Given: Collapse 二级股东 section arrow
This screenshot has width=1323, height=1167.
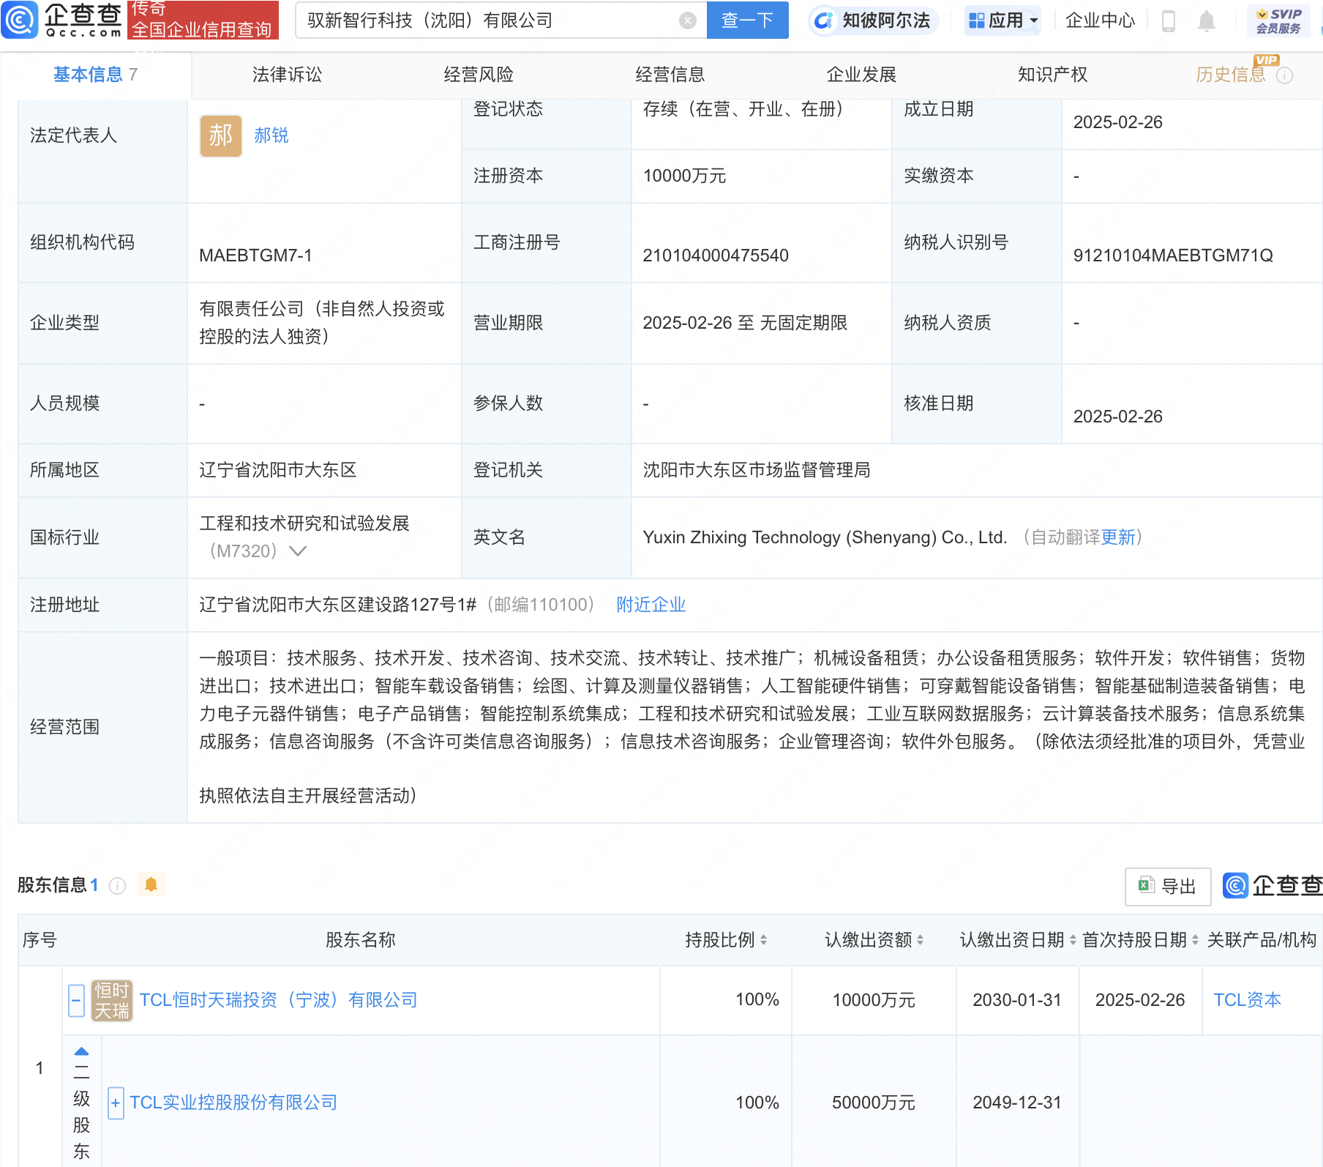Looking at the screenshot, I should [x=81, y=1051].
